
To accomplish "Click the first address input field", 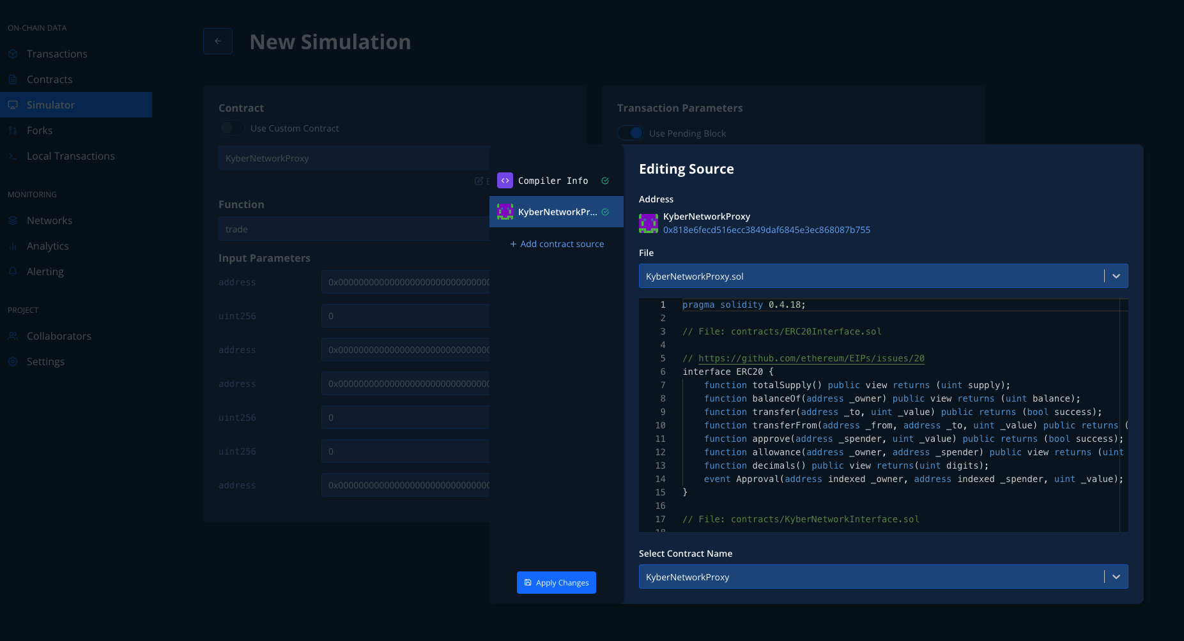I will 405,282.
